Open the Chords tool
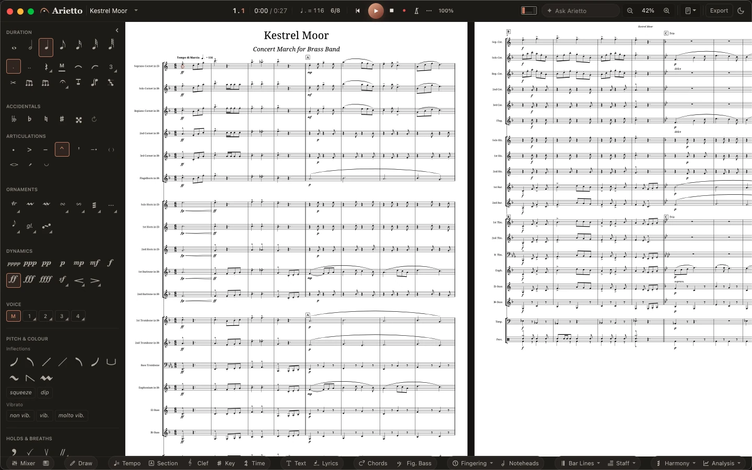Screen dimensions: 752x470 point(373,463)
